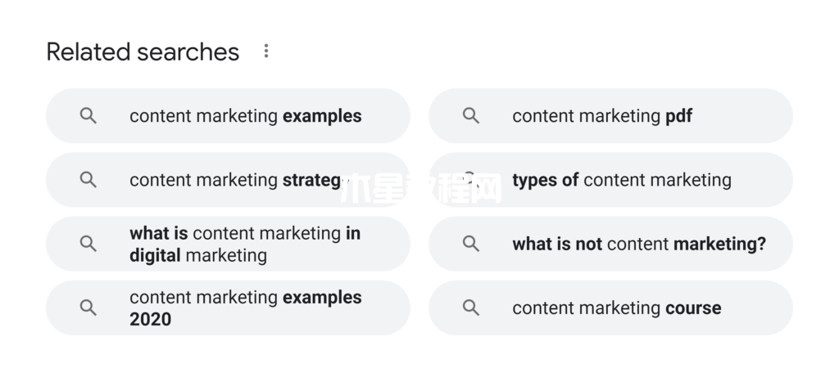The image size is (839, 377).
Task: Open the Related searches three-dot menu
Action: pyautogui.click(x=266, y=52)
